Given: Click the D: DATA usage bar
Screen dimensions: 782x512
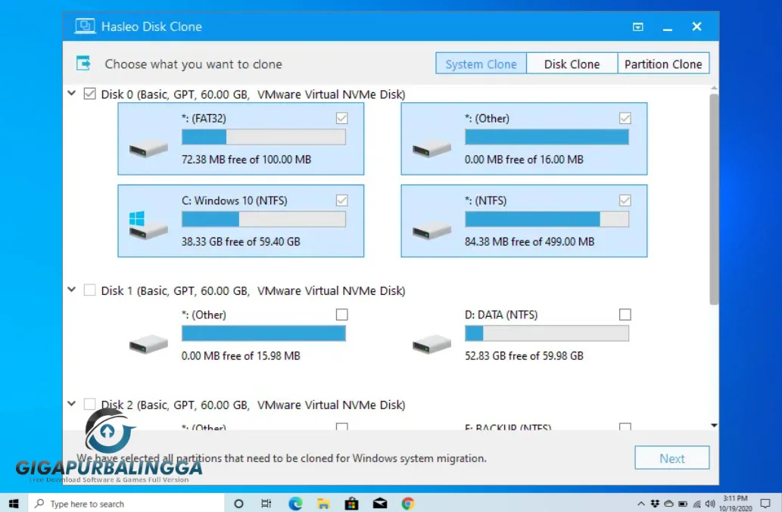Looking at the screenshot, I should coord(547,334).
